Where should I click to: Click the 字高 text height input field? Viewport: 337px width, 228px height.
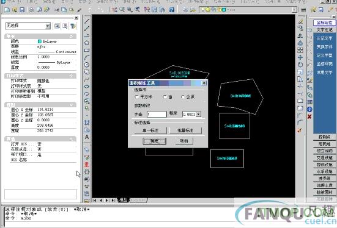pyautogui.click(x=157, y=114)
